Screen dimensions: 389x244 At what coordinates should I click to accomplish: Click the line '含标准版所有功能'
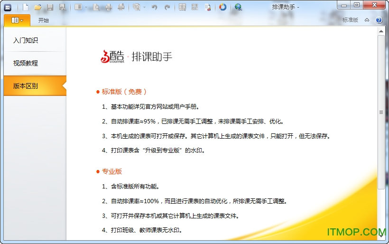(131, 187)
